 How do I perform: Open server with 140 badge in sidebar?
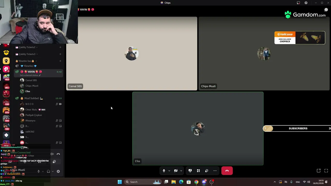pyautogui.click(x=6, y=127)
